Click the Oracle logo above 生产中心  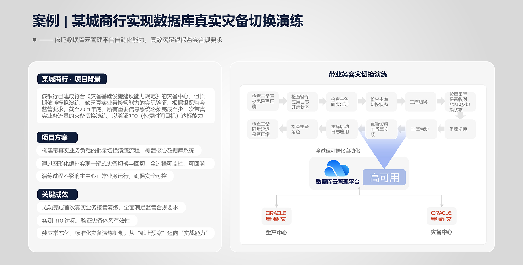(x=276, y=216)
